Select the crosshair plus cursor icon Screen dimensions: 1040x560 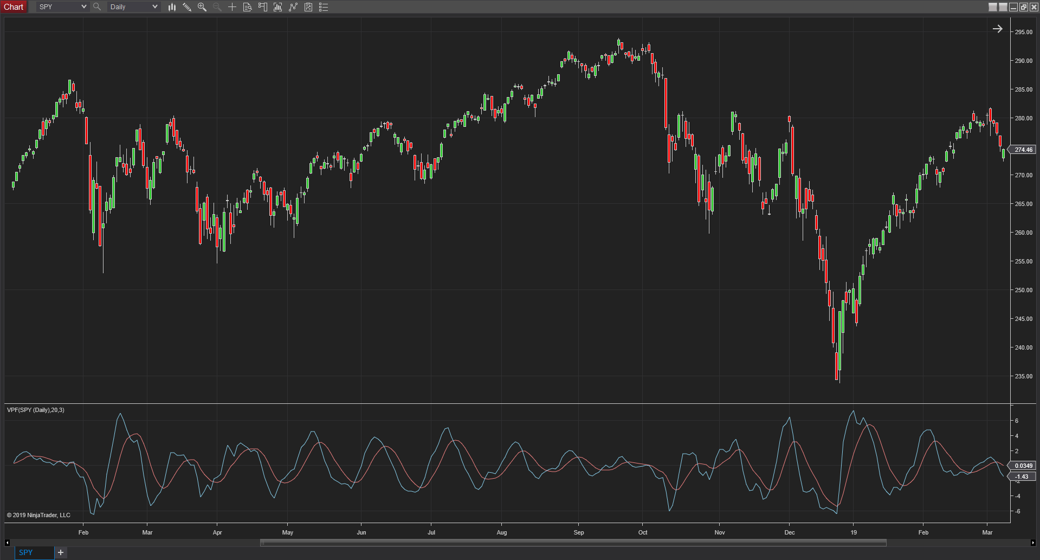click(232, 7)
